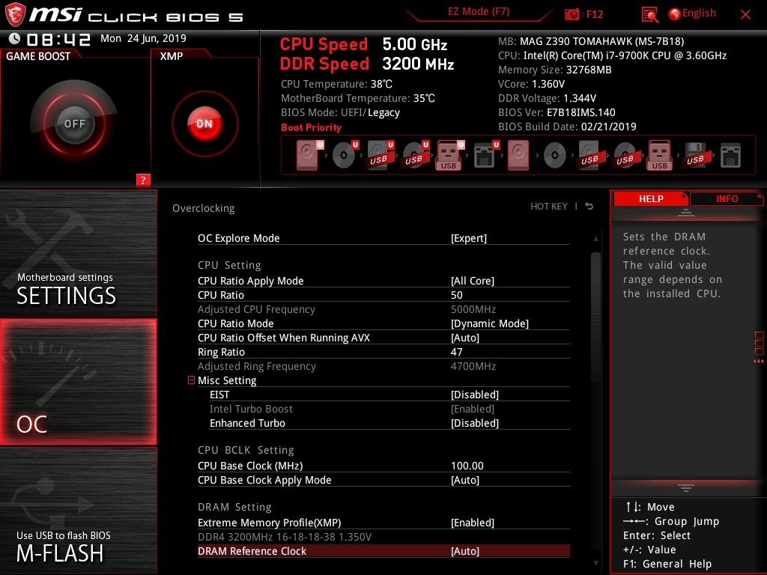Open the English language selector
Image resolution: width=767 pixels, height=575 pixels.
(699, 13)
